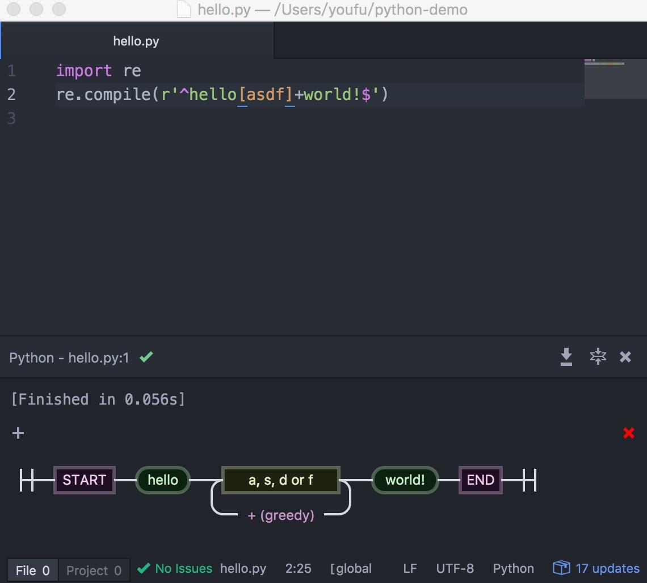
Task: Select the 'hello' literal node in diagram
Action: (162, 480)
